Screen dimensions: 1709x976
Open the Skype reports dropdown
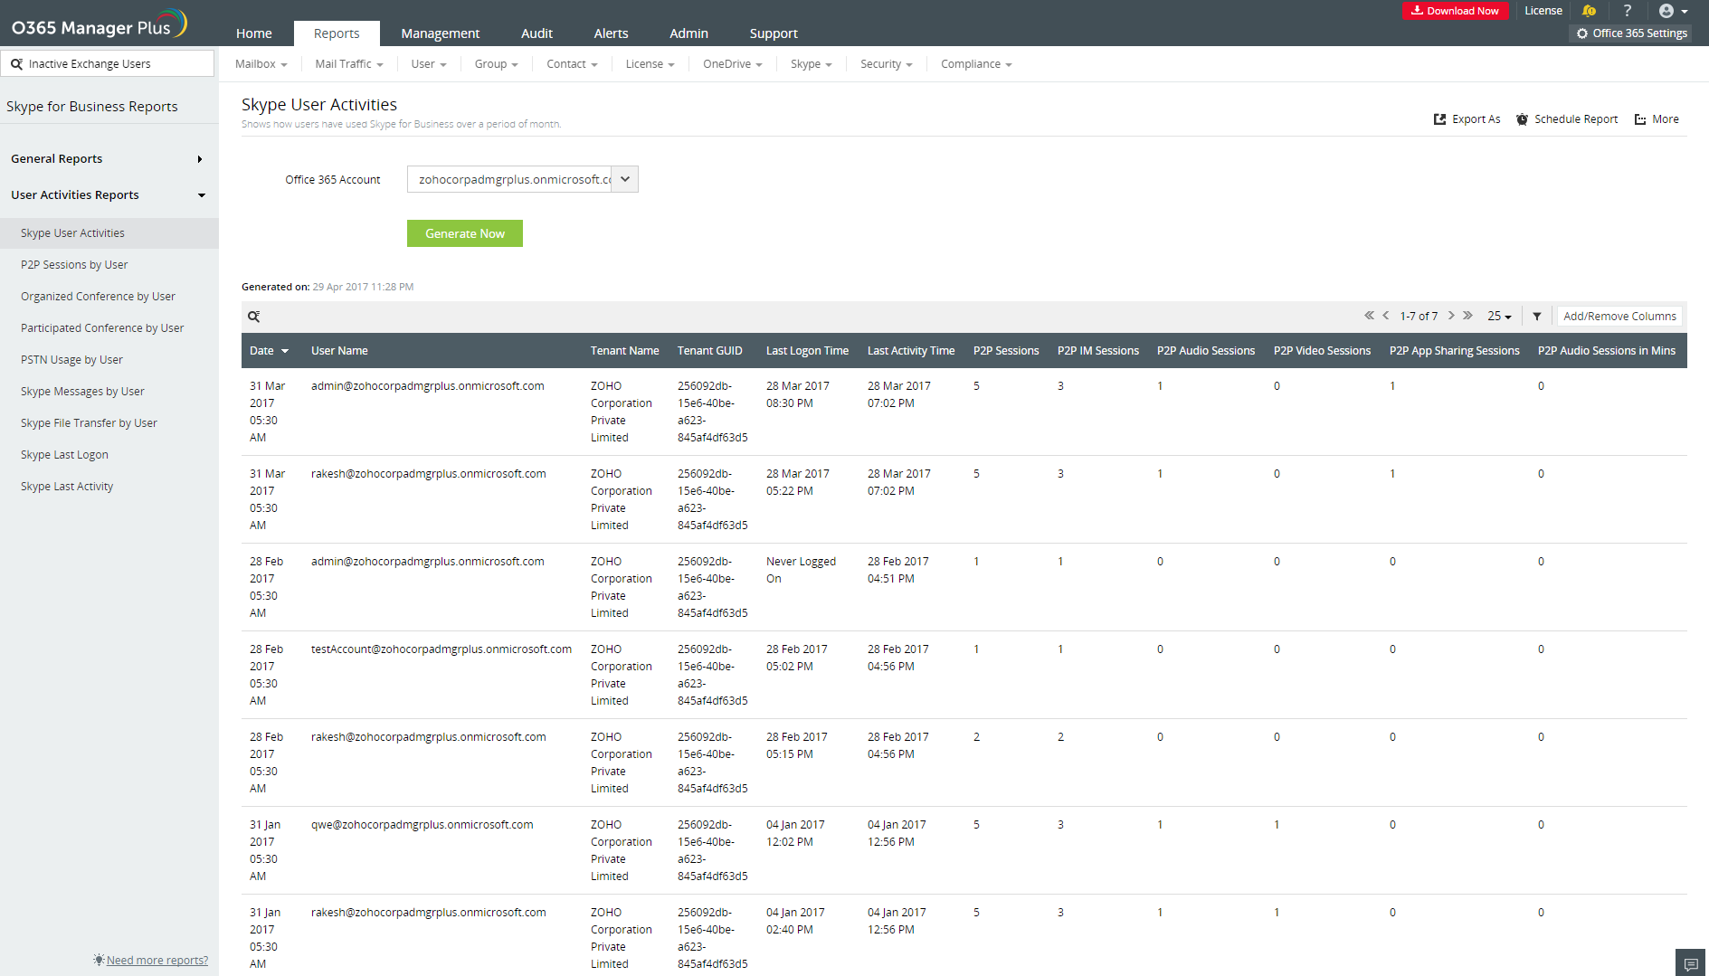pyautogui.click(x=811, y=64)
